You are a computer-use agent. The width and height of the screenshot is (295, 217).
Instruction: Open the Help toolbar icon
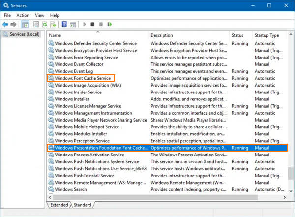tap(64, 24)
